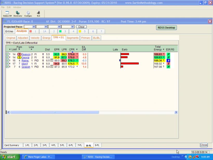
Task: Open the DataCenter toolbar icon
Action: click(18, 14)
